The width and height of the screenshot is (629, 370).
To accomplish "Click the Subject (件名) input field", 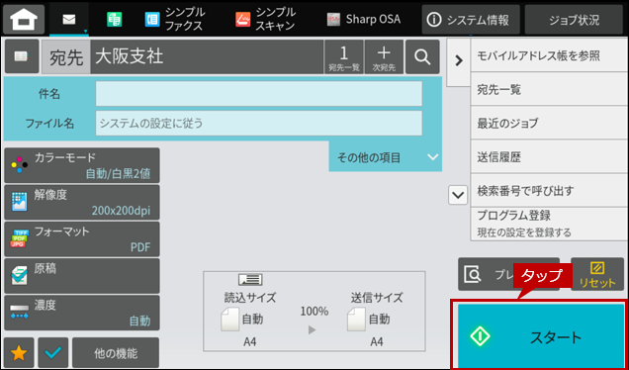I will pyautogui.click(x=259, y=94).
